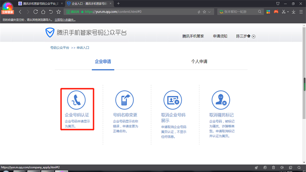Click the search magnifier icon
The width and height of the screenshot is (306, 172).
coord(260,12)
